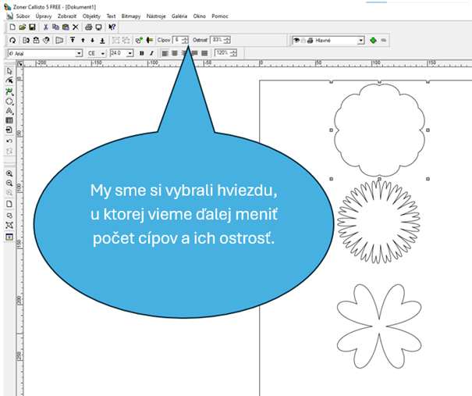Click the Delete (X) toolbar icon

click(76, 27)
